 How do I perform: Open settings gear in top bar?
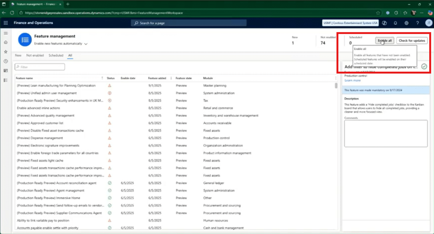point(407,23)
